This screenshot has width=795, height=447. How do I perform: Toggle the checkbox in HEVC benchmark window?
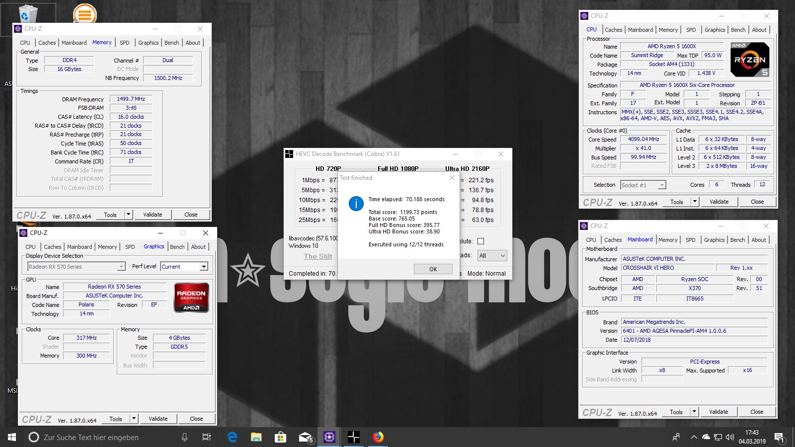point(480,241)
